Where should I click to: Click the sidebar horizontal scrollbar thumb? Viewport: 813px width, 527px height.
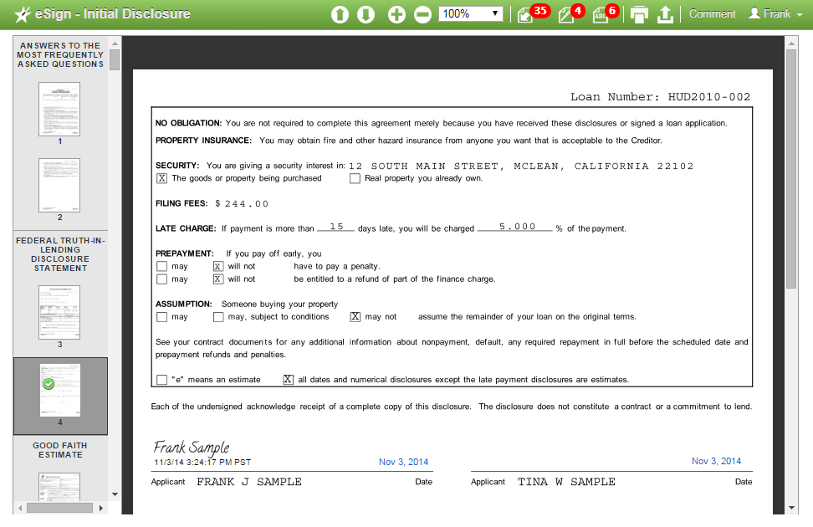[x=59, y=508]
